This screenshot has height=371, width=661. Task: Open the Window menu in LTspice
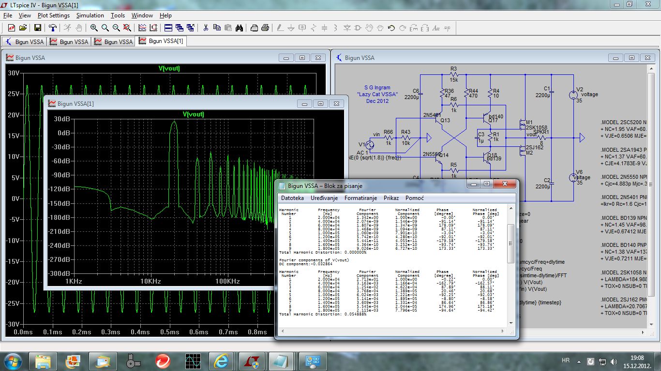pos(142,15)
